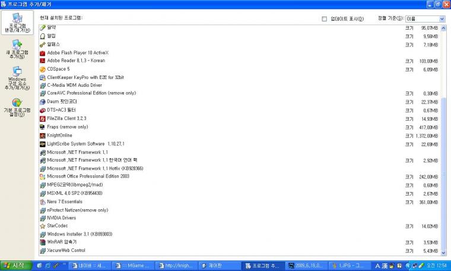Click the list scrollbar up arrow
The image size is (451, 271).
(x=443, y=28)
